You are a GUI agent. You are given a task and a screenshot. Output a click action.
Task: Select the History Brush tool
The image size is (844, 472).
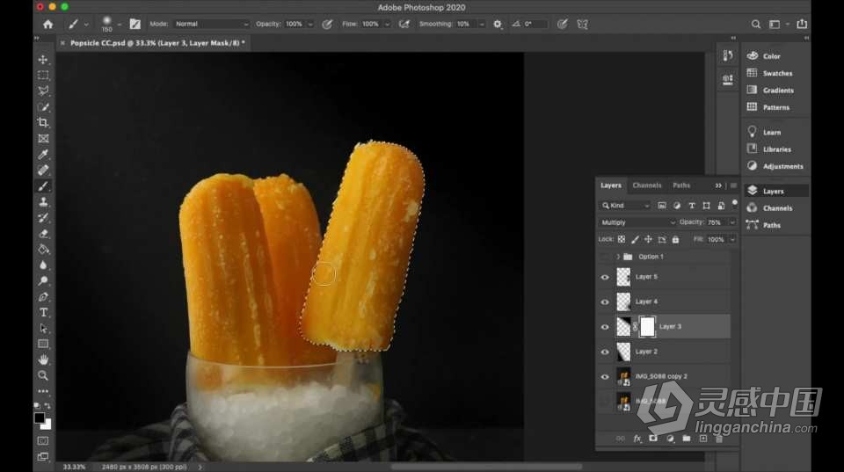[x=43, y=218]
